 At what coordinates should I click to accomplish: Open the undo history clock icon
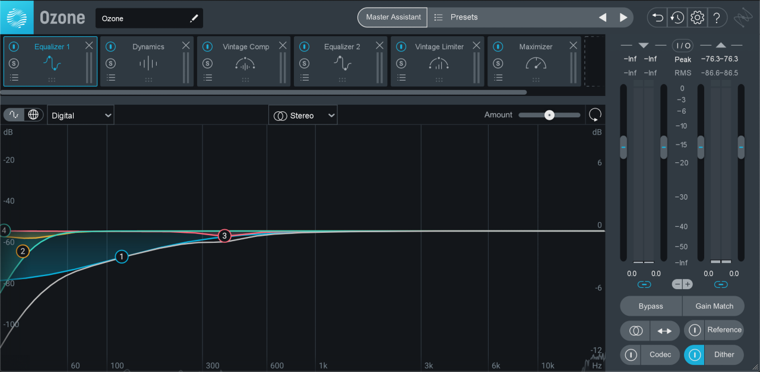[x=677, y=18]
